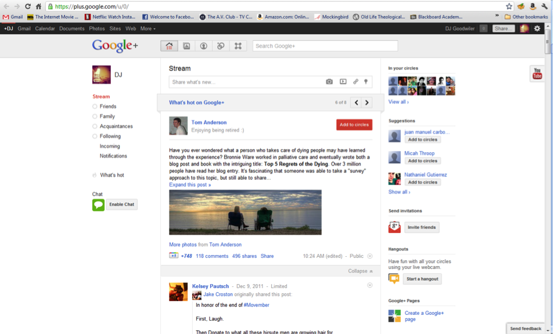Open What's hot in left sidebar
553x334 pixels.
112,175
